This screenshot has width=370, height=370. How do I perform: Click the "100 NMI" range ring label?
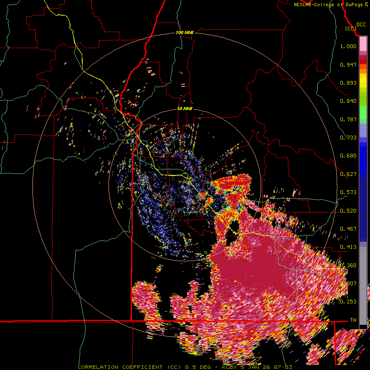click(185, 32)
